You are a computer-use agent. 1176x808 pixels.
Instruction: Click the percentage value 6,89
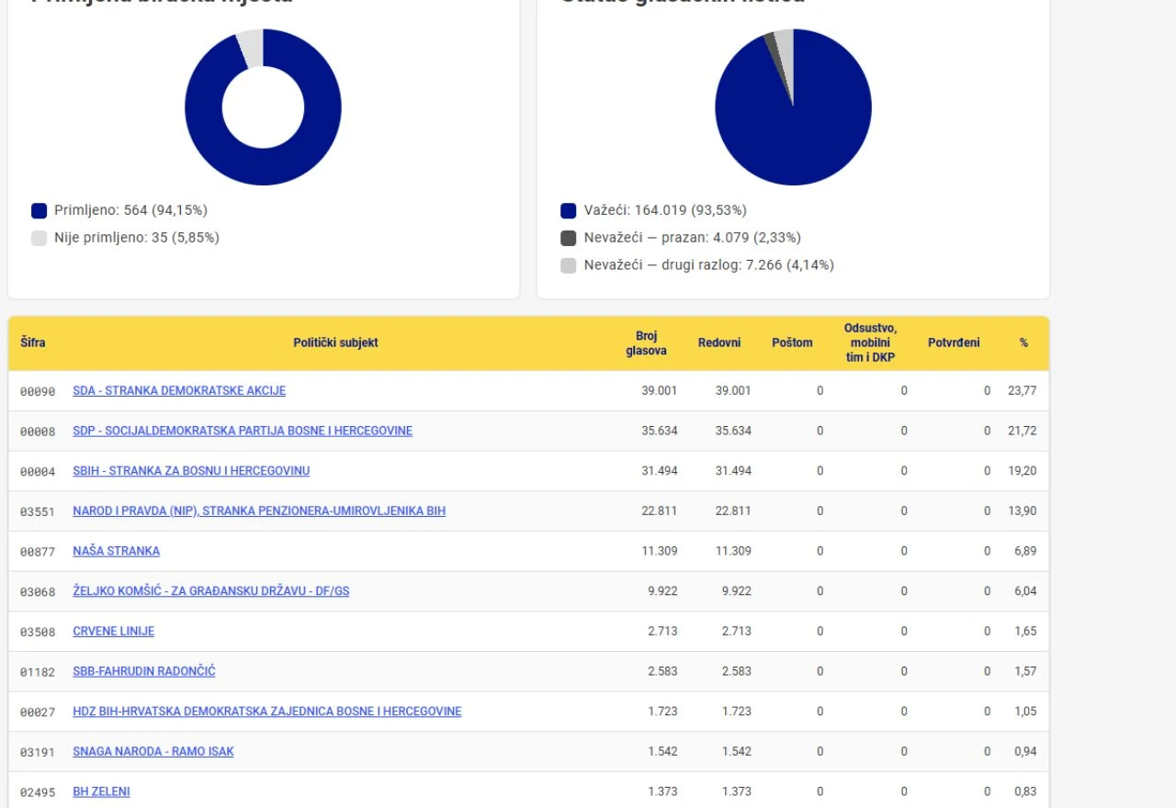click(1025, 551)
